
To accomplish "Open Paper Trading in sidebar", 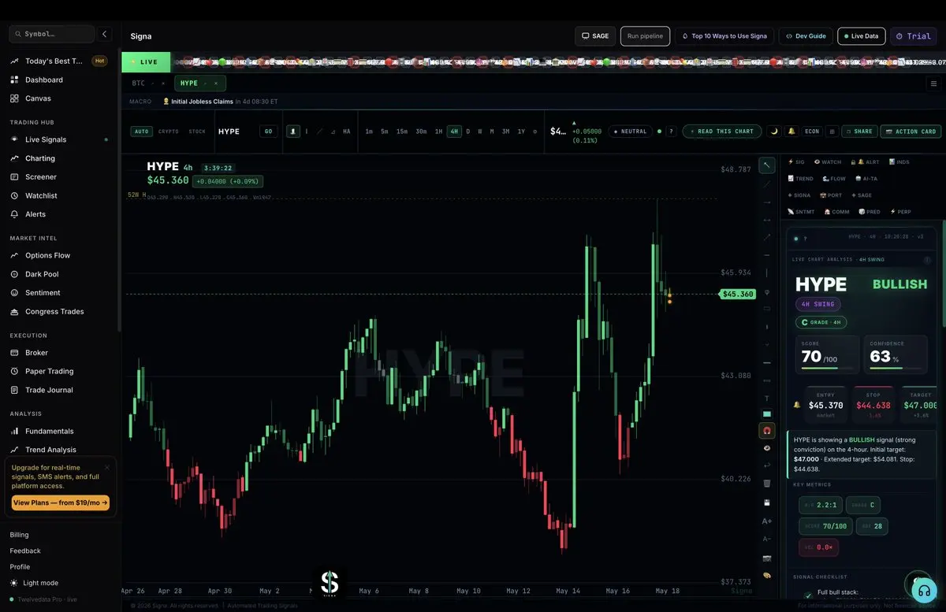I will point(49,371).
